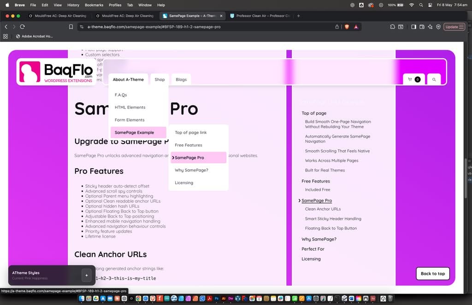
Task: Share the page via share icon in address bar
Action: (337, 27)
